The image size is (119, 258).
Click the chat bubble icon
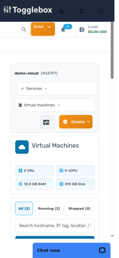(x=102, y=250)
